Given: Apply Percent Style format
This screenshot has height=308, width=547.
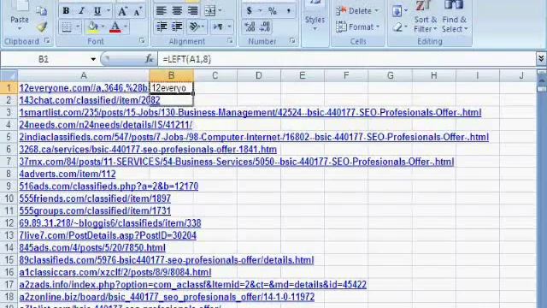Looking at the screenshot, I should click(273, 11).
